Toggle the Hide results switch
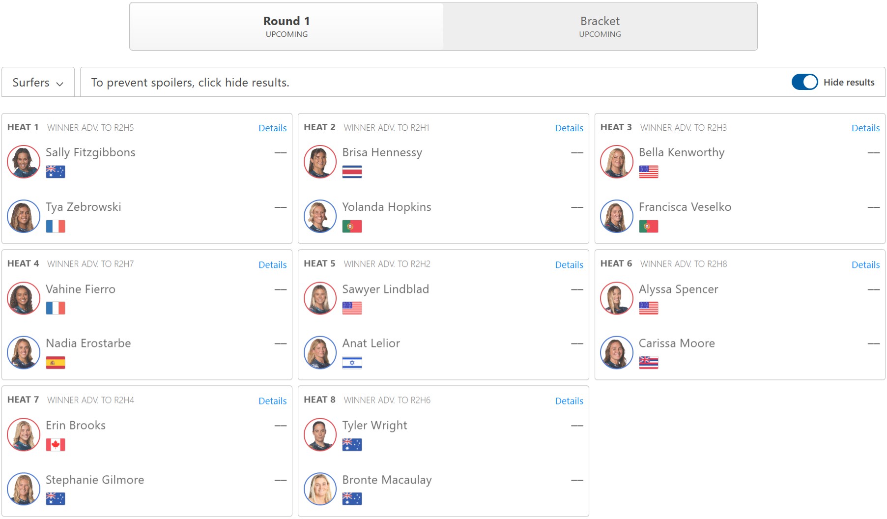Screen dimensions: 887x519 804,82
